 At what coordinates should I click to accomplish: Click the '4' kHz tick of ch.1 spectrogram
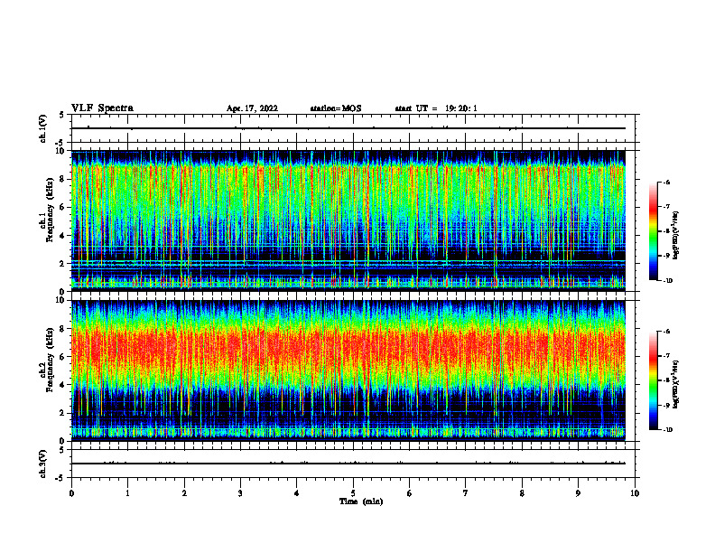click(62, 236)
